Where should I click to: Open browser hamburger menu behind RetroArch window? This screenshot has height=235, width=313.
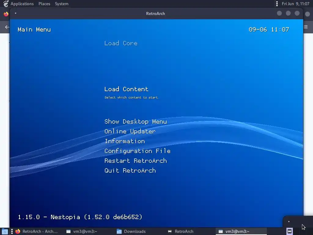click(306, 27)
